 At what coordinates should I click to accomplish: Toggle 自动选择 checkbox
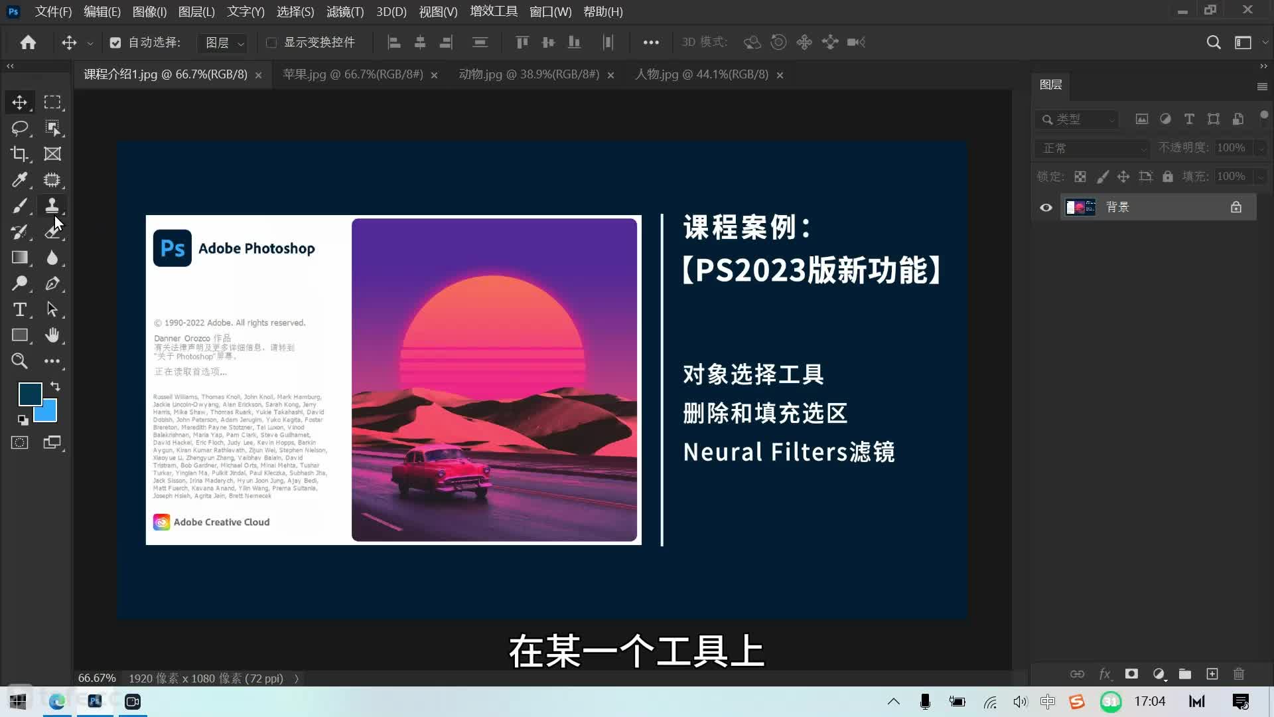pyautogui.click(x=115, y=42)
